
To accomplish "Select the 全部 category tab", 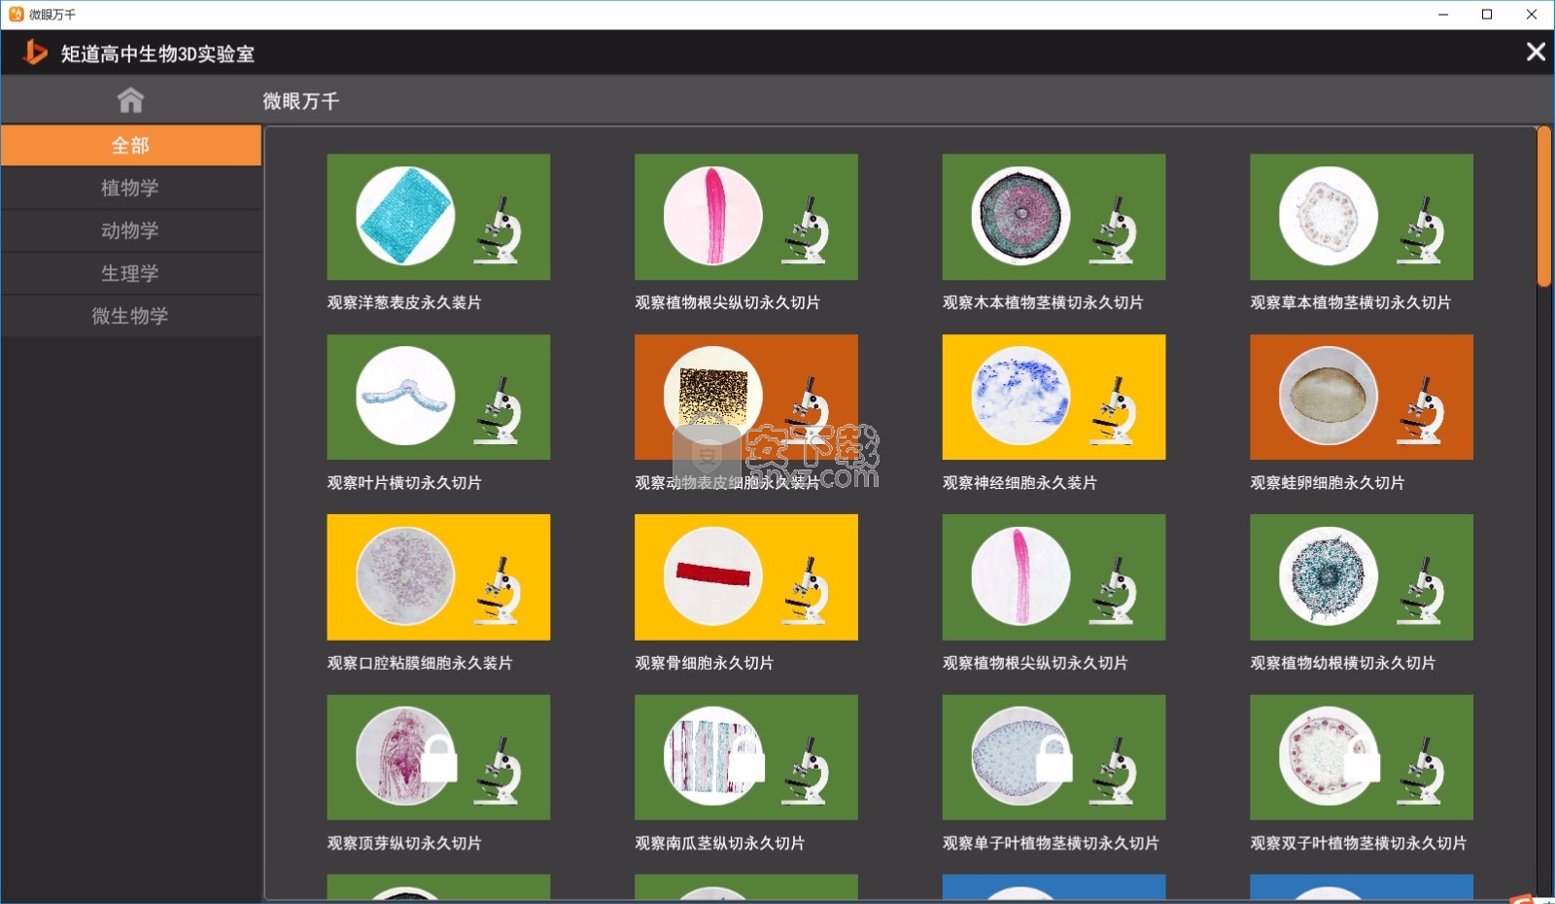I will pyautogui.click(x=130, y=146).
